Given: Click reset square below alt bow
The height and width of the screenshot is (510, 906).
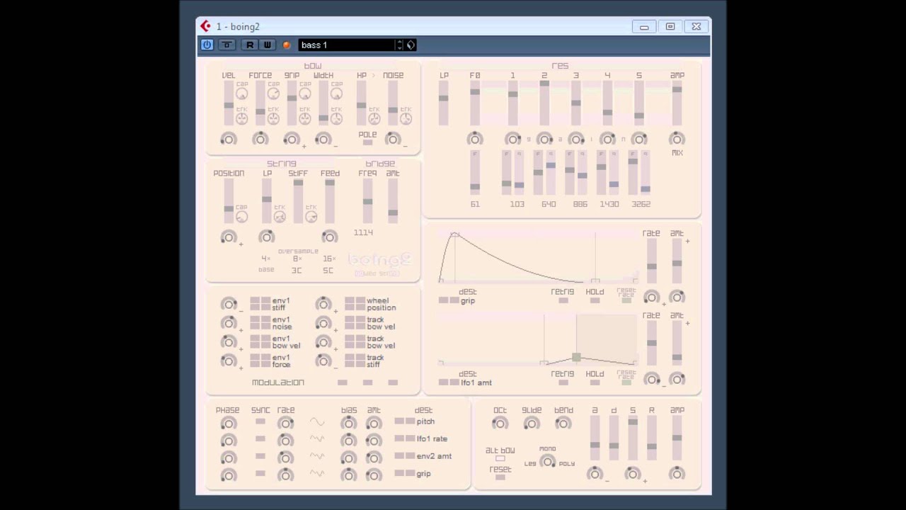Looking at the screenshot, I should 500,477.
